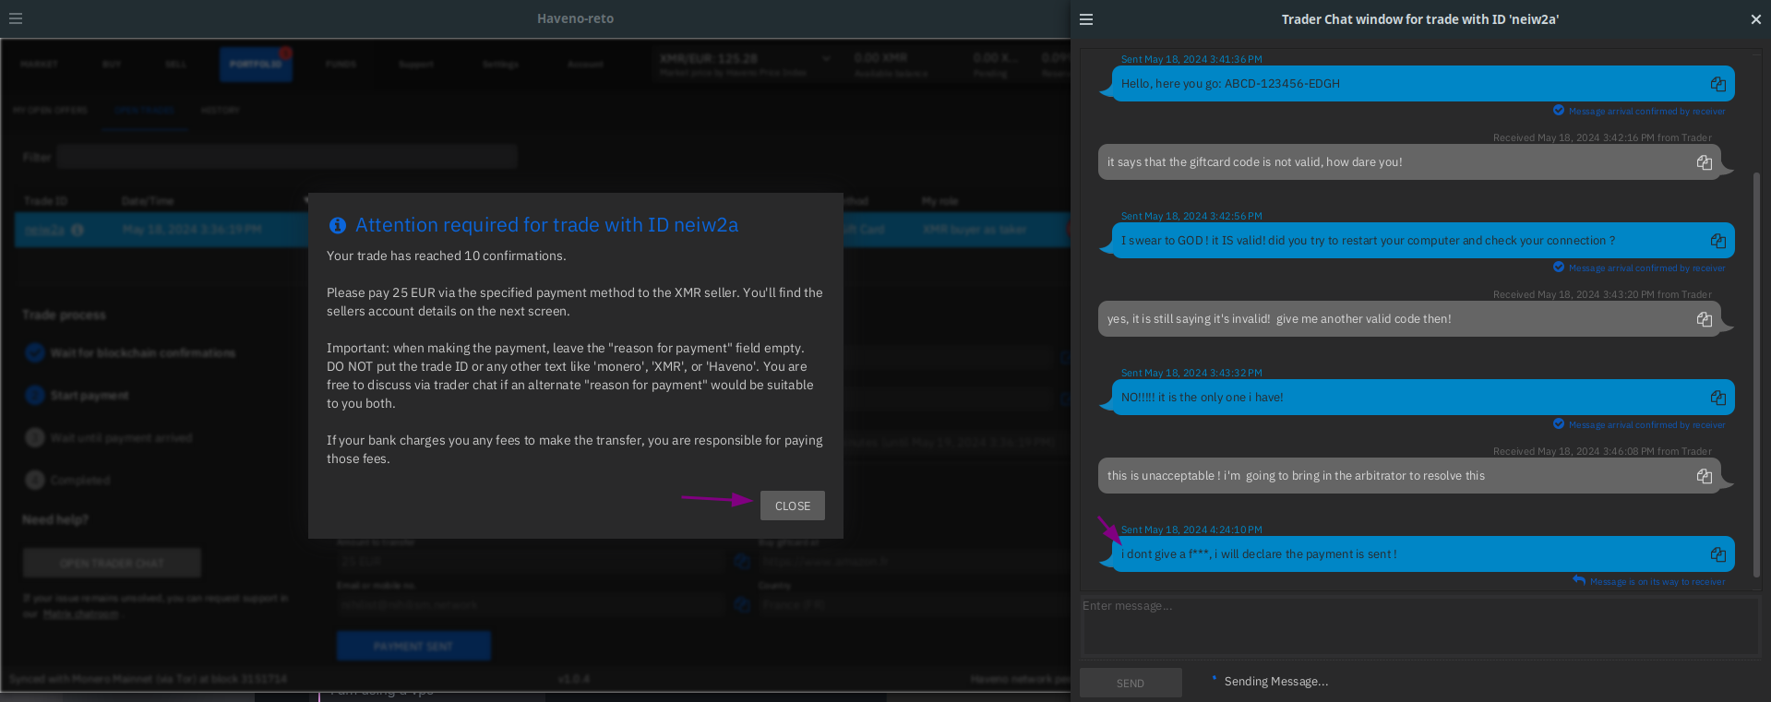Click the arrival-confirmed check icon under the 3:42:56 message
1771x702 pixels.
pos(1559,268)
